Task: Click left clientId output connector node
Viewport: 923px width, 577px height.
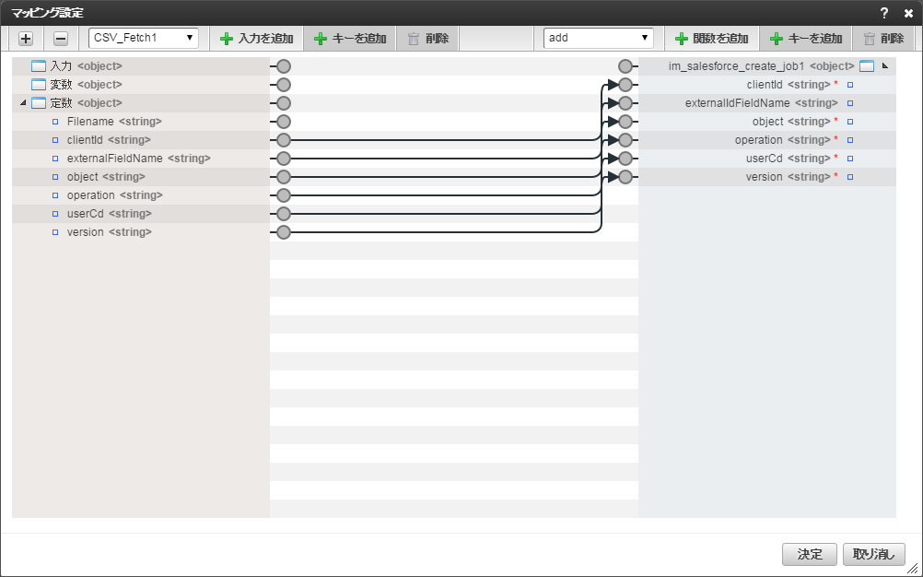Action: (284, 140)
